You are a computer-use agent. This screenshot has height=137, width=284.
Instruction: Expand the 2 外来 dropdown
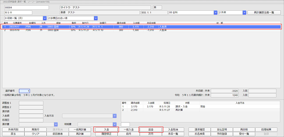click(232, 12)
